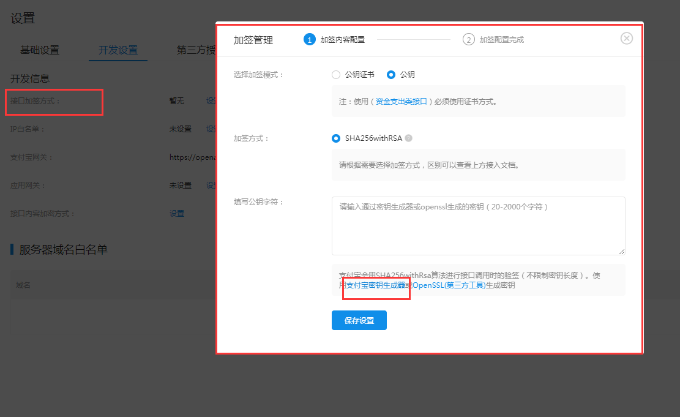Click the 支付宝网关 label
Screen dimensions: 680x417
tap(31, 157)
